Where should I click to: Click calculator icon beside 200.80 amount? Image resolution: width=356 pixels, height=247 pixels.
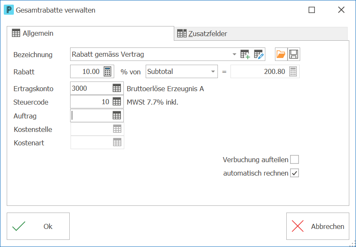click(293, 71)
